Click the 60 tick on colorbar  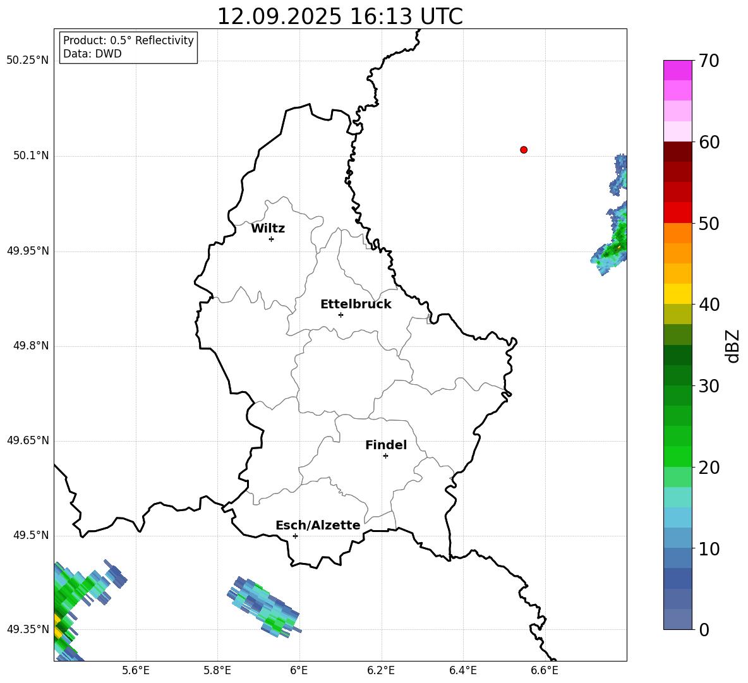(x=708, y=142)
